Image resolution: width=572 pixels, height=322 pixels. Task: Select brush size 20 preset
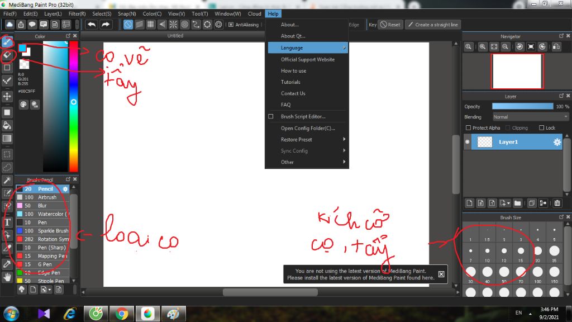pyautogui.click(x=538, y=253)
